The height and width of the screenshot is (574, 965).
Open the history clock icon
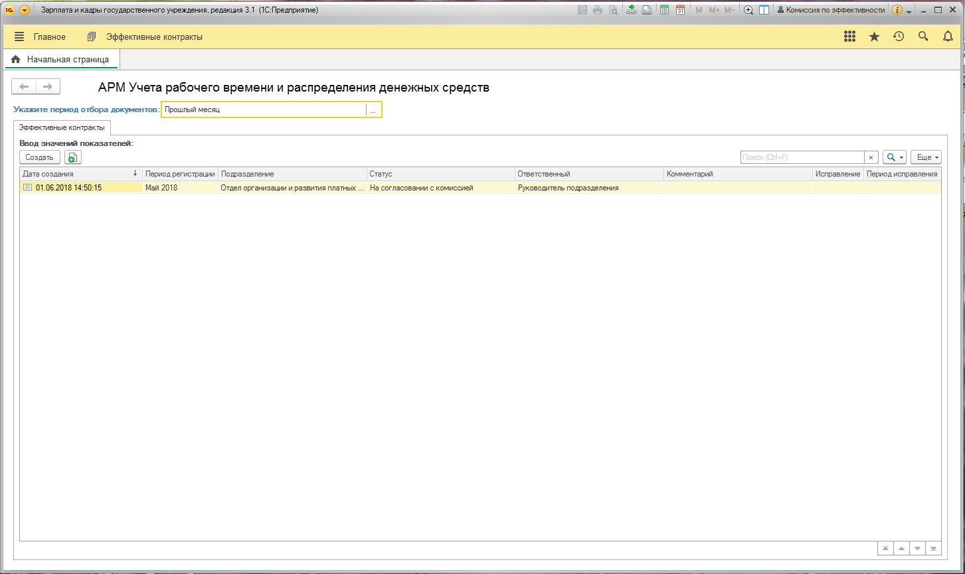899,37
